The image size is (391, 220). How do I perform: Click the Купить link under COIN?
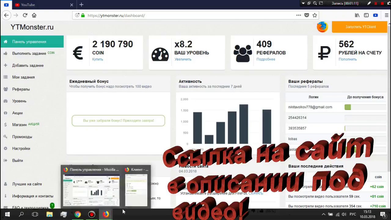(x=98, y=59)
